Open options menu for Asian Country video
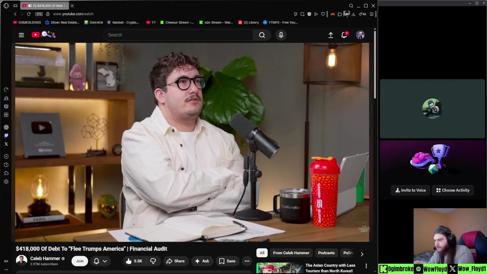The width and height of the screenshot is (487, 274). [x=366, y=266]
